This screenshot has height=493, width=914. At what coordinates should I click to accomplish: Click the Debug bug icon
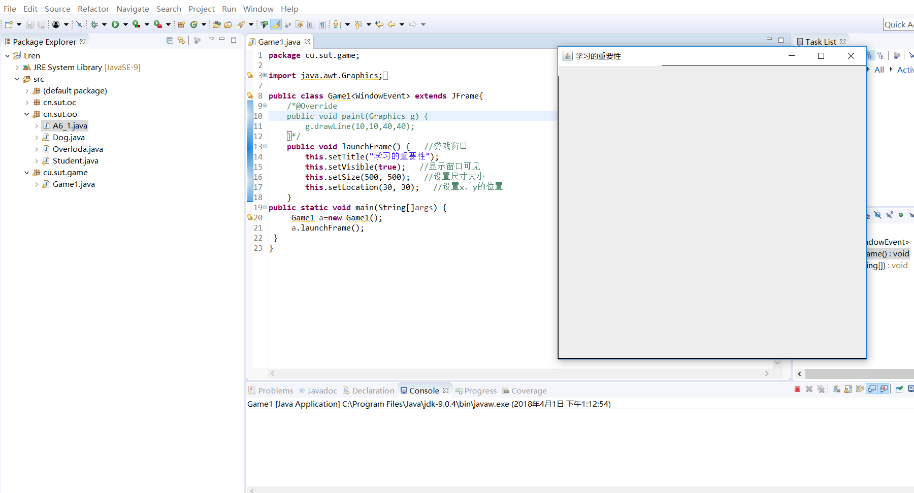[94, 24]
